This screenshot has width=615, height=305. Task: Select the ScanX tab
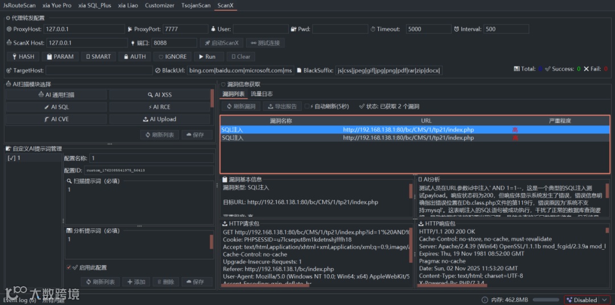[225, 6]
